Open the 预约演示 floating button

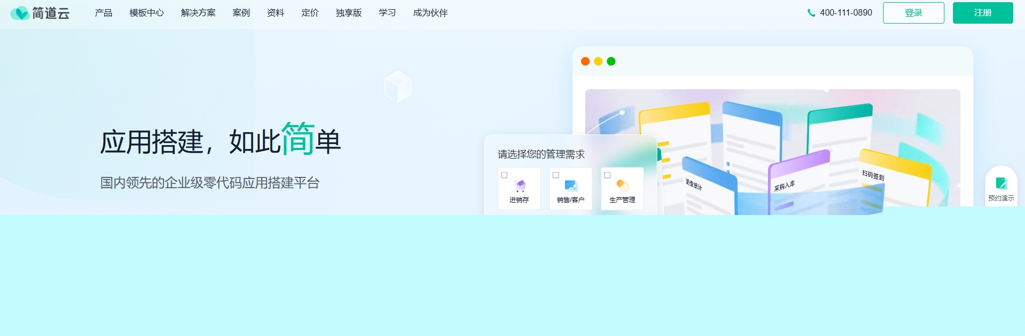click(1001, 187)
